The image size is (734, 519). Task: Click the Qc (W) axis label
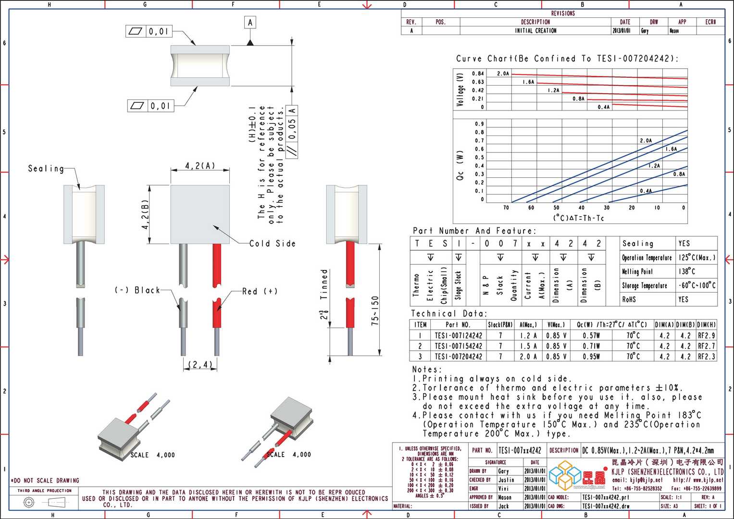(x=460, y=166)
